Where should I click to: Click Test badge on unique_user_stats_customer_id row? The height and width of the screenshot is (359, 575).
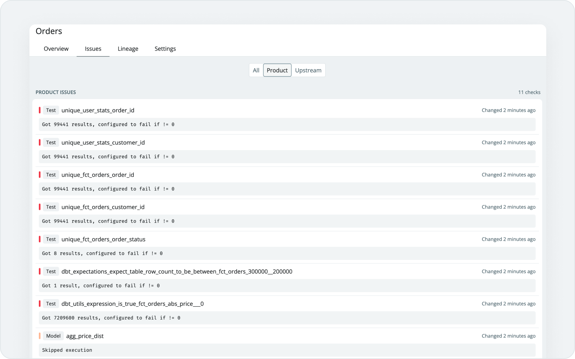pyautogui.click(x=51, y=143)
